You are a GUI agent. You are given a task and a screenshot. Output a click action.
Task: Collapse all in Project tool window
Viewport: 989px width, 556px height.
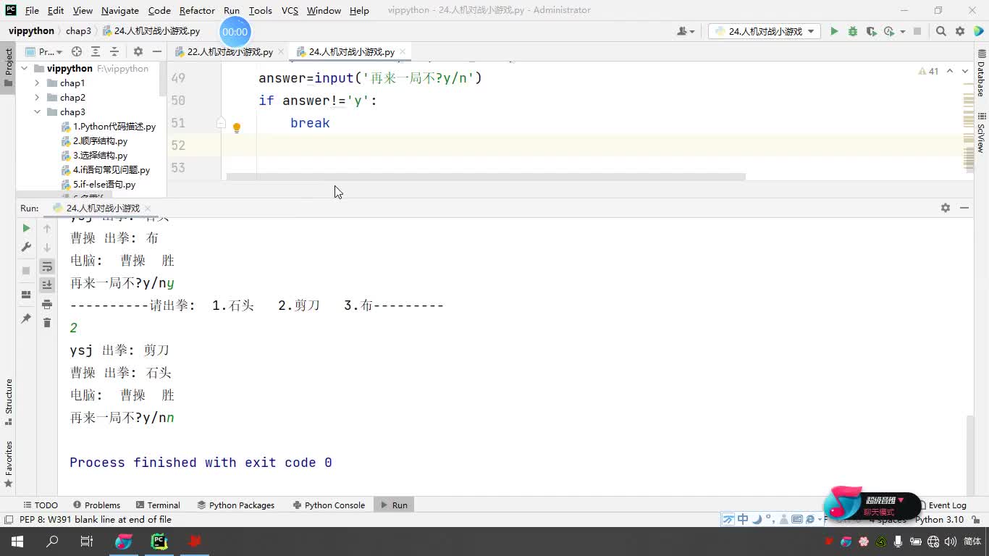click(x=114, y=51)
